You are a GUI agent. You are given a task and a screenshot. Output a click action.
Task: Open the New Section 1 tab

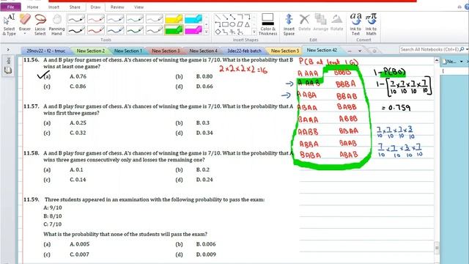coord(128,51)
